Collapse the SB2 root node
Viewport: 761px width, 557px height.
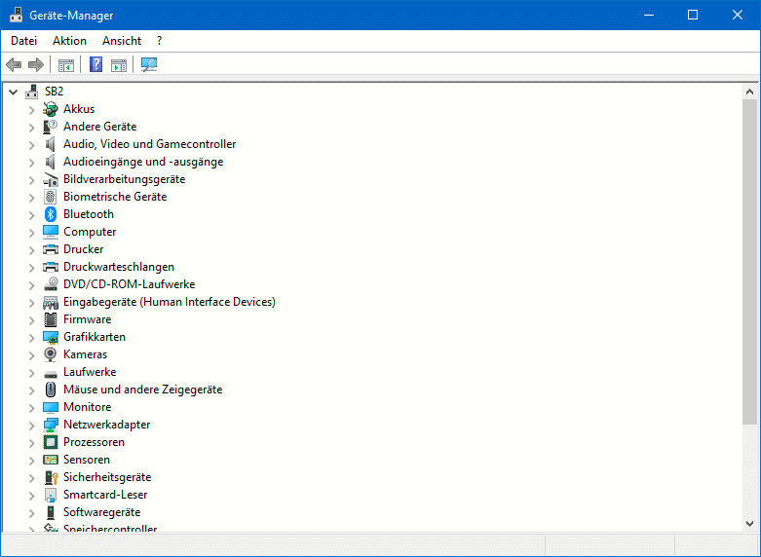coord(13,92)
